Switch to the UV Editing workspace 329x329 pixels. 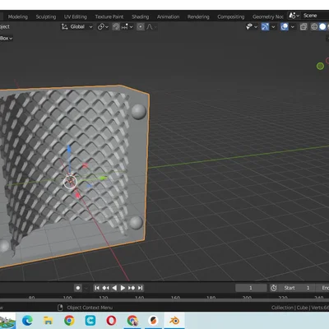click(x=76, y=16)
